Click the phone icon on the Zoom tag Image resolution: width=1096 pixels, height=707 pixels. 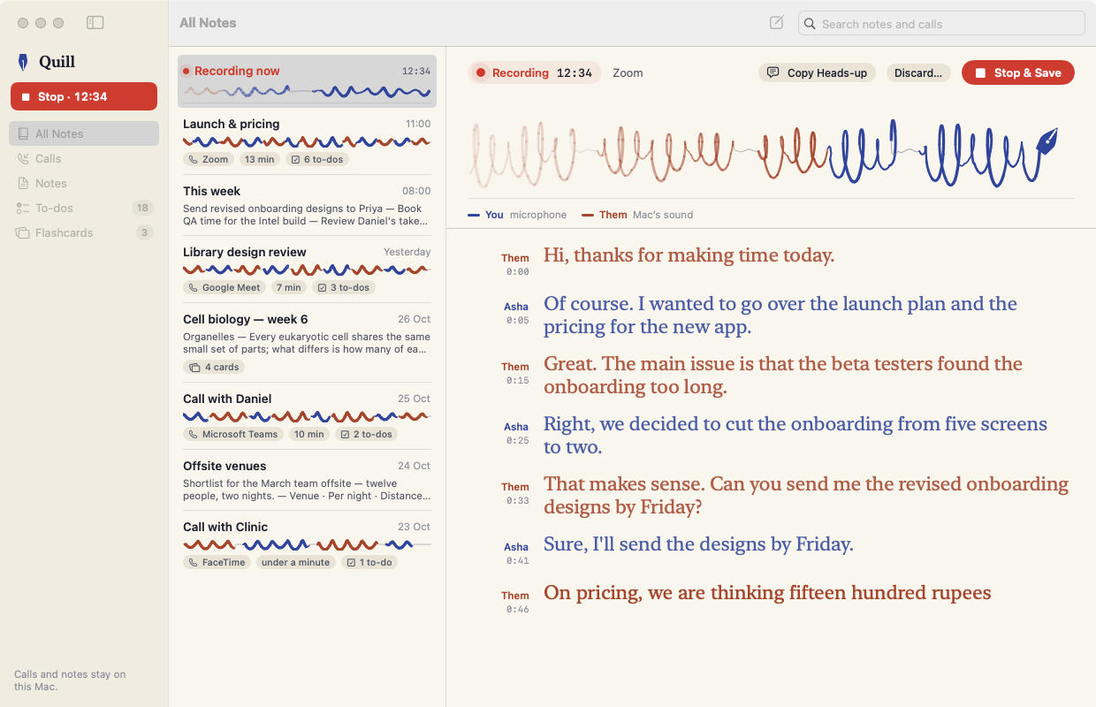[x=194, y=159]
